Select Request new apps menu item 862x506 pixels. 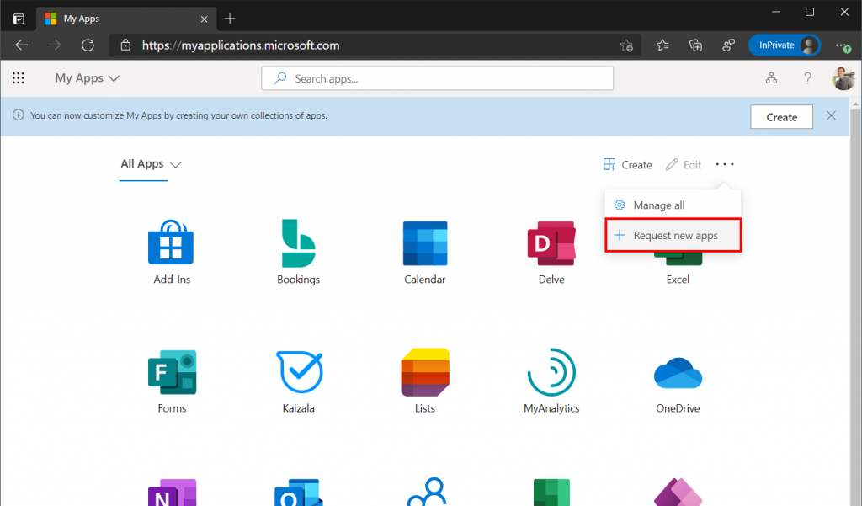(673, 236)
